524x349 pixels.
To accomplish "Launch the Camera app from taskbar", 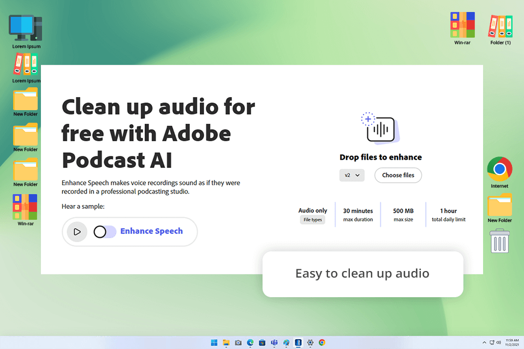I will click(x=239, y=342).
